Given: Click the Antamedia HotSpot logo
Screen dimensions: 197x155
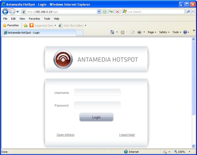Looking at the screenshot, I should coord(63,59).
